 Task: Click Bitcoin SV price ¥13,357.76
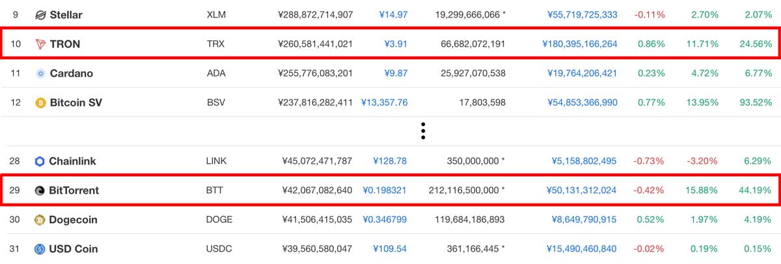coord(385,103)
